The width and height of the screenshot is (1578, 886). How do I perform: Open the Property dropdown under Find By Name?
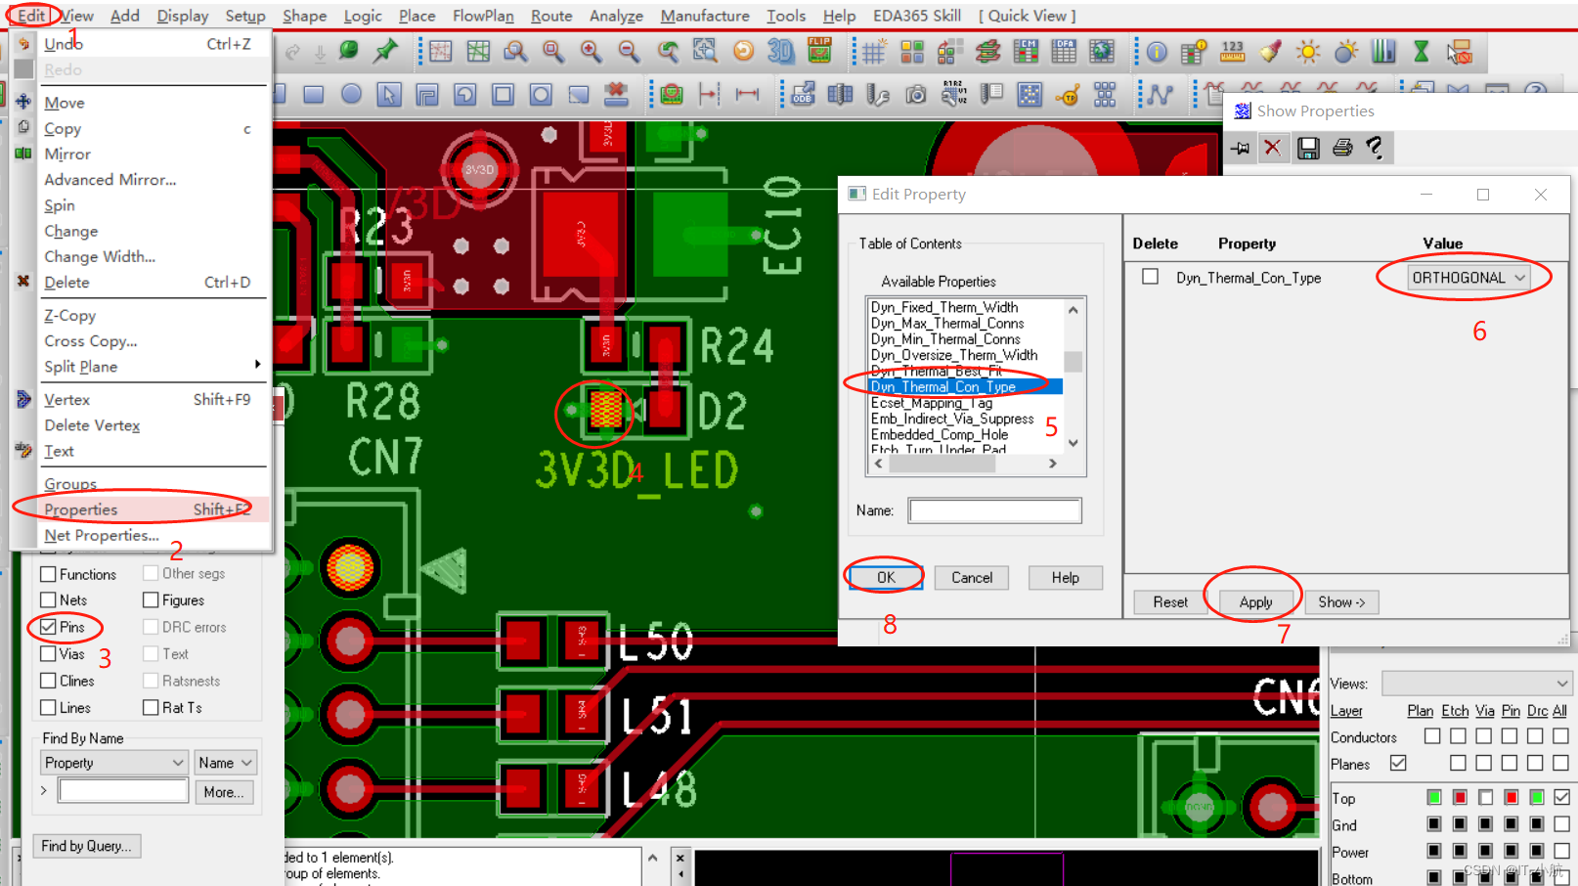113,763
